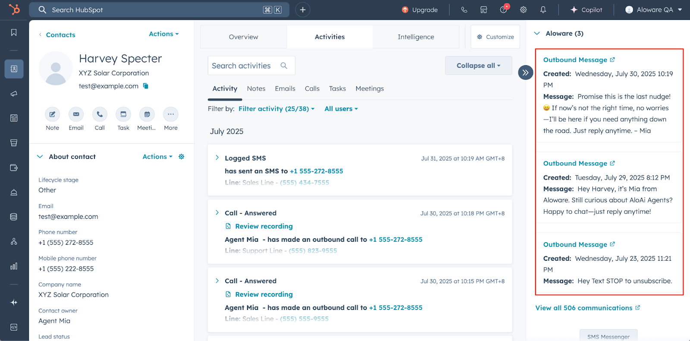The width and height of the screenshot is (690, 341).
Task: Create a Task via Task icon
Action: coord(123,114)
